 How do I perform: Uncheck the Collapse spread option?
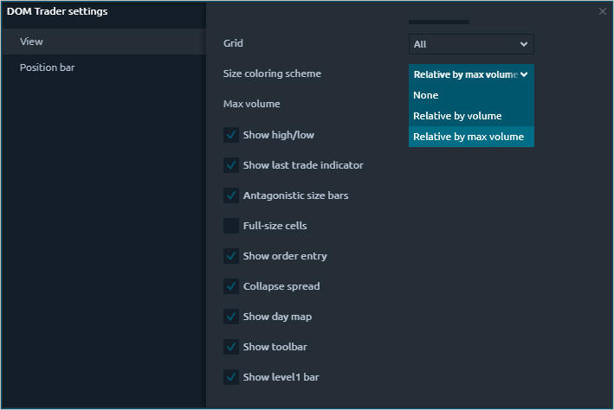pos(231,286)
